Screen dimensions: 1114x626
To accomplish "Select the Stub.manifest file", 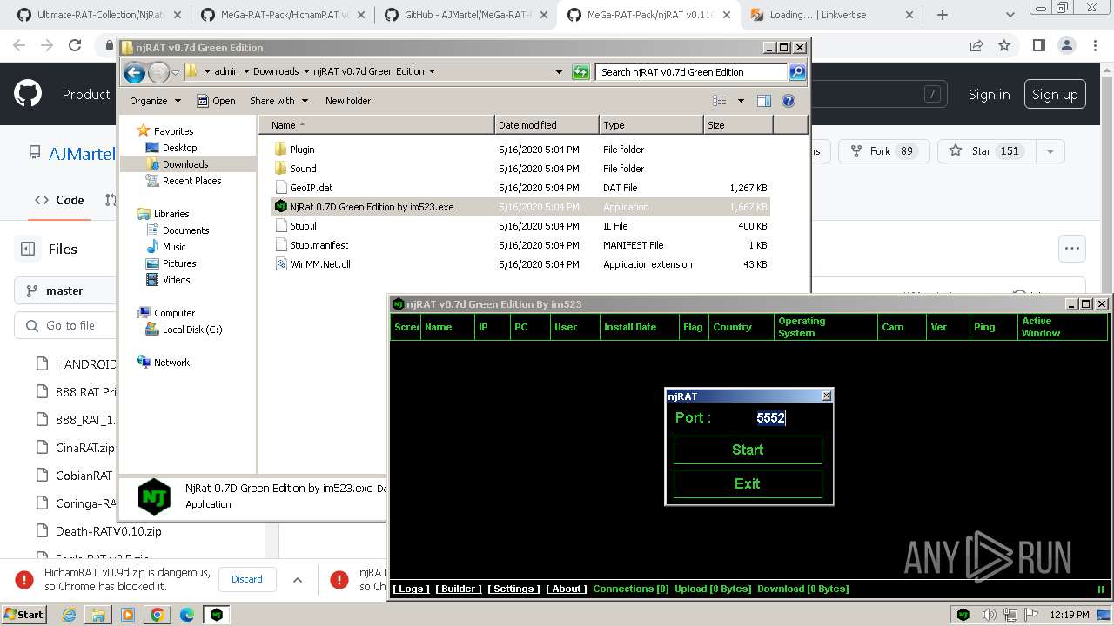I will [x=319, y=245].
